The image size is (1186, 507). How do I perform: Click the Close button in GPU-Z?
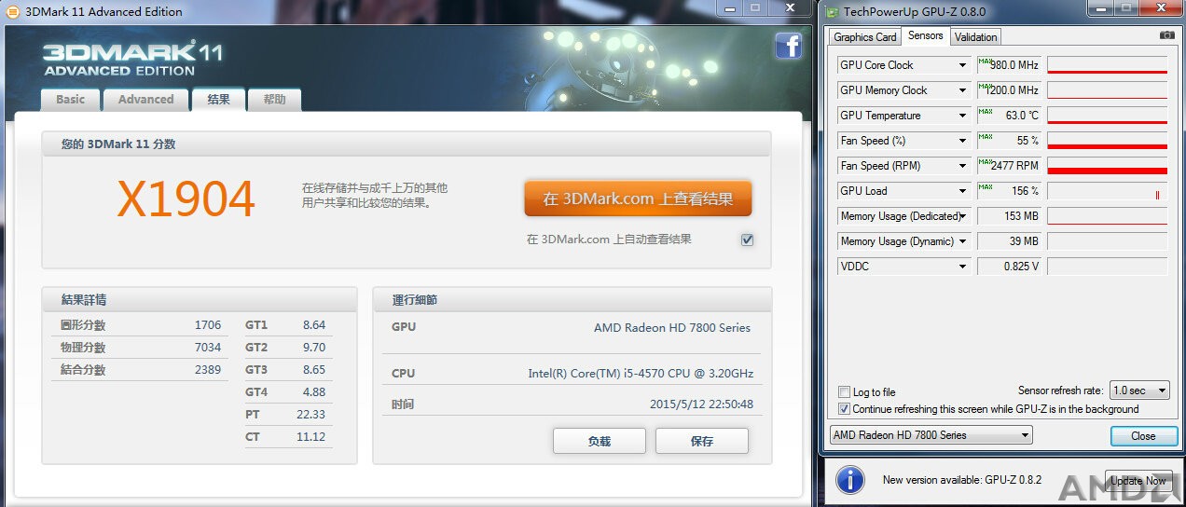[1143, 436]
